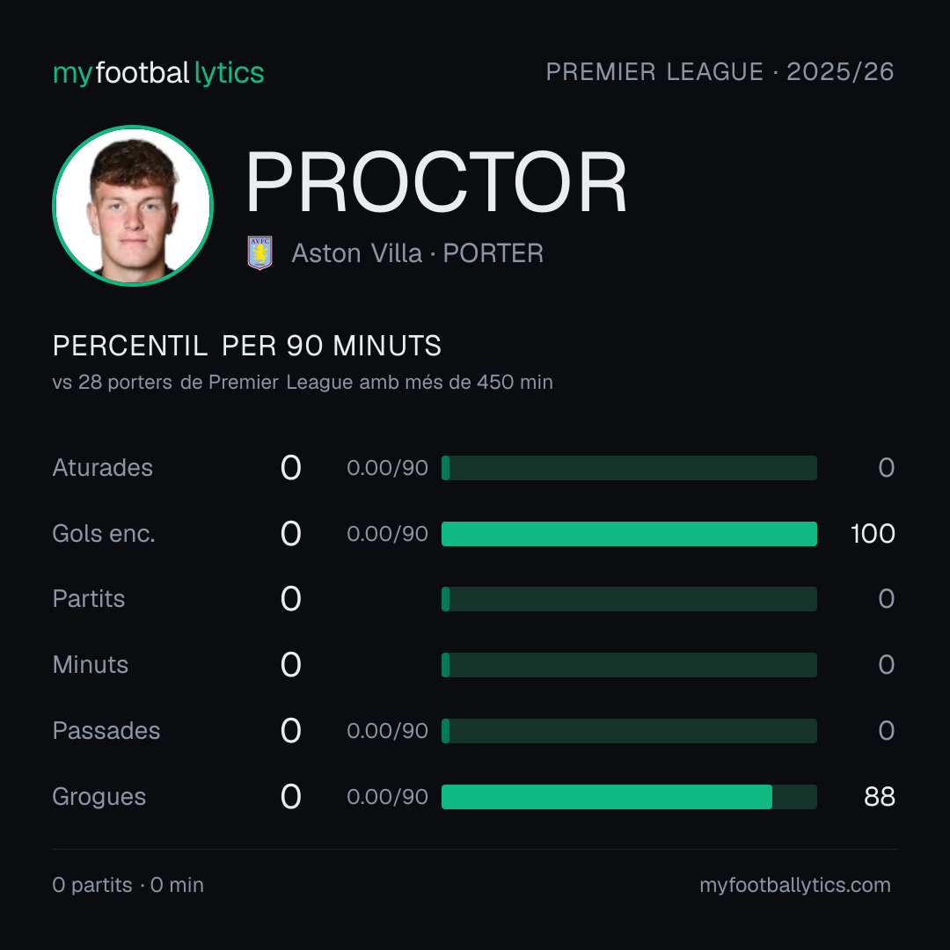The image size is (950, 950).
Task: Select the Premier League 2025/26 label
Action: click(720, 72)
